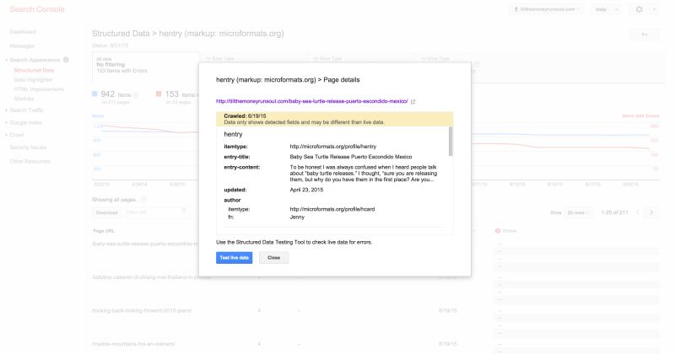The image size is (675, 354).
Task: Close the Page details dialog
Action: pyautogui.click(x=273, y=258)
